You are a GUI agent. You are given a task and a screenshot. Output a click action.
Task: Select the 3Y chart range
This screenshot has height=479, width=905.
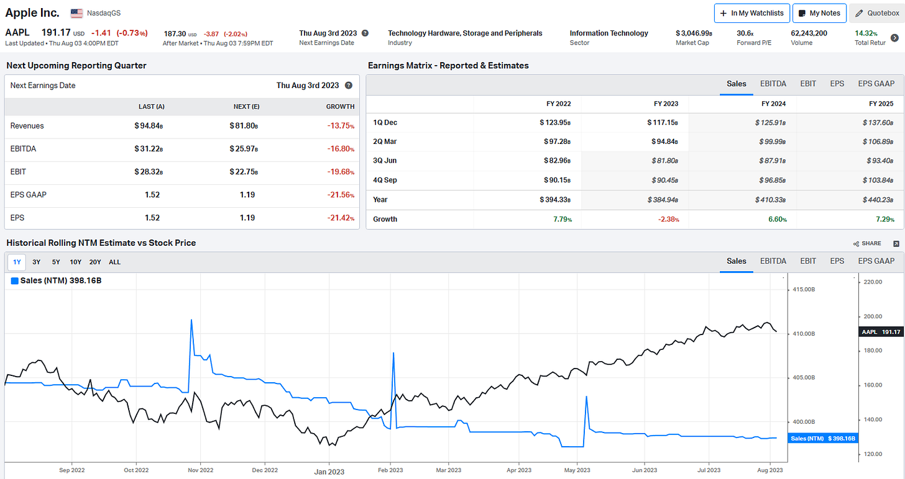37,262
